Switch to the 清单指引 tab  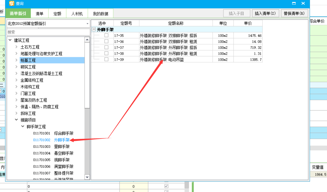[x=18, y=13]
